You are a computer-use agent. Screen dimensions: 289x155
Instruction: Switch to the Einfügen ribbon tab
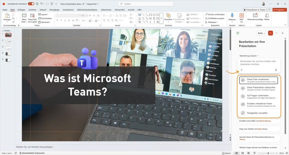22,10
